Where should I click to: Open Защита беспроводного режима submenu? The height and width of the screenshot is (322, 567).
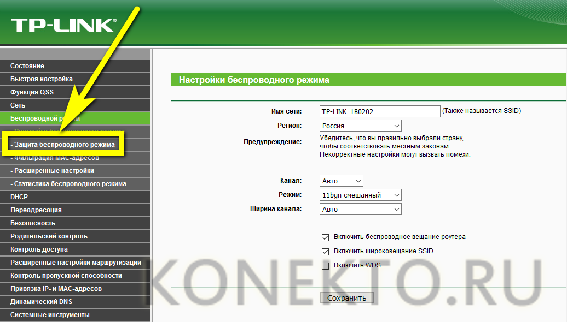click(63, 144)
